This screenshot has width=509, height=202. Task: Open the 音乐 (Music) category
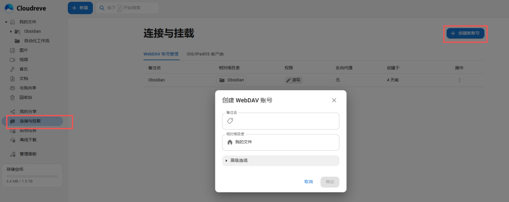click(x=24, y=69)
